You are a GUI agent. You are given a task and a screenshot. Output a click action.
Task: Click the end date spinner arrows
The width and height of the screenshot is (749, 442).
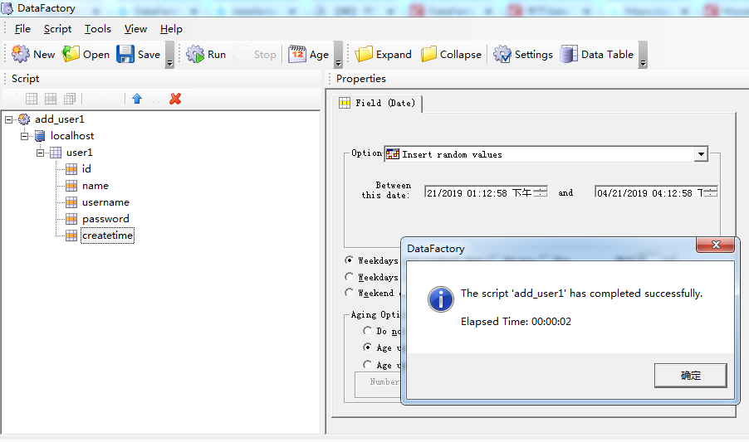710,192
